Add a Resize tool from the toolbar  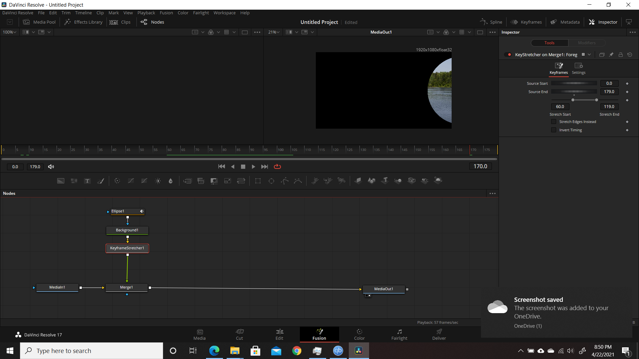click(228, 181)
